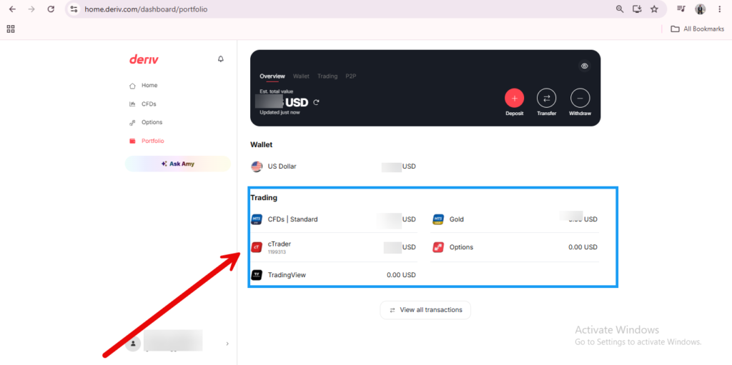732x365 pixels.
Task: Click the US Dollar flag icon
Action: pos(257,166)
